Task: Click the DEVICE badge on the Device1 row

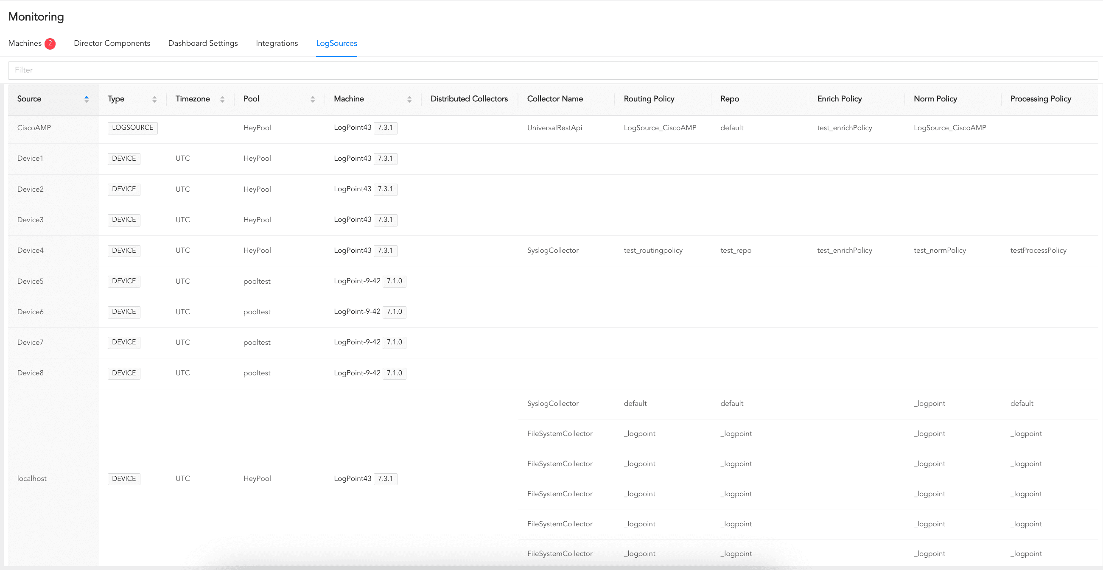Action: [124, 158]
